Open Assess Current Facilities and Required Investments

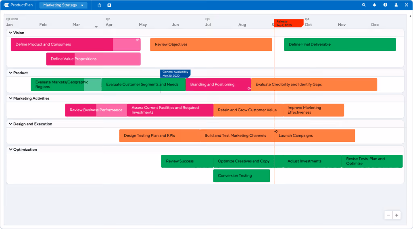click(170, 110)
